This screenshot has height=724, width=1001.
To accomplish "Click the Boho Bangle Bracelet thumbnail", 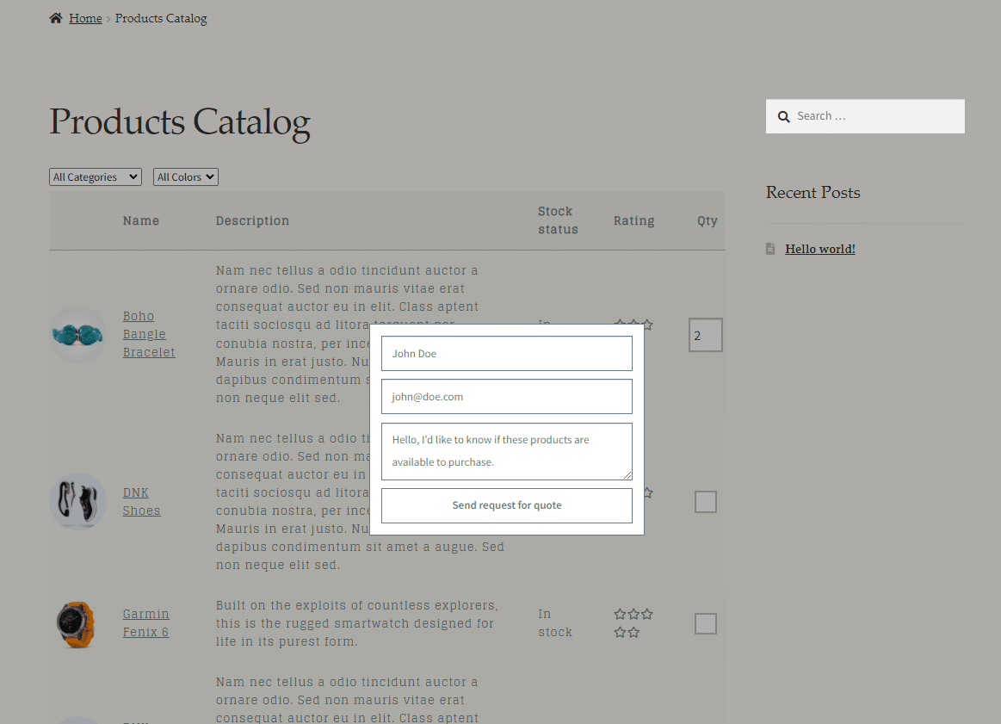I will pos(77,335).
